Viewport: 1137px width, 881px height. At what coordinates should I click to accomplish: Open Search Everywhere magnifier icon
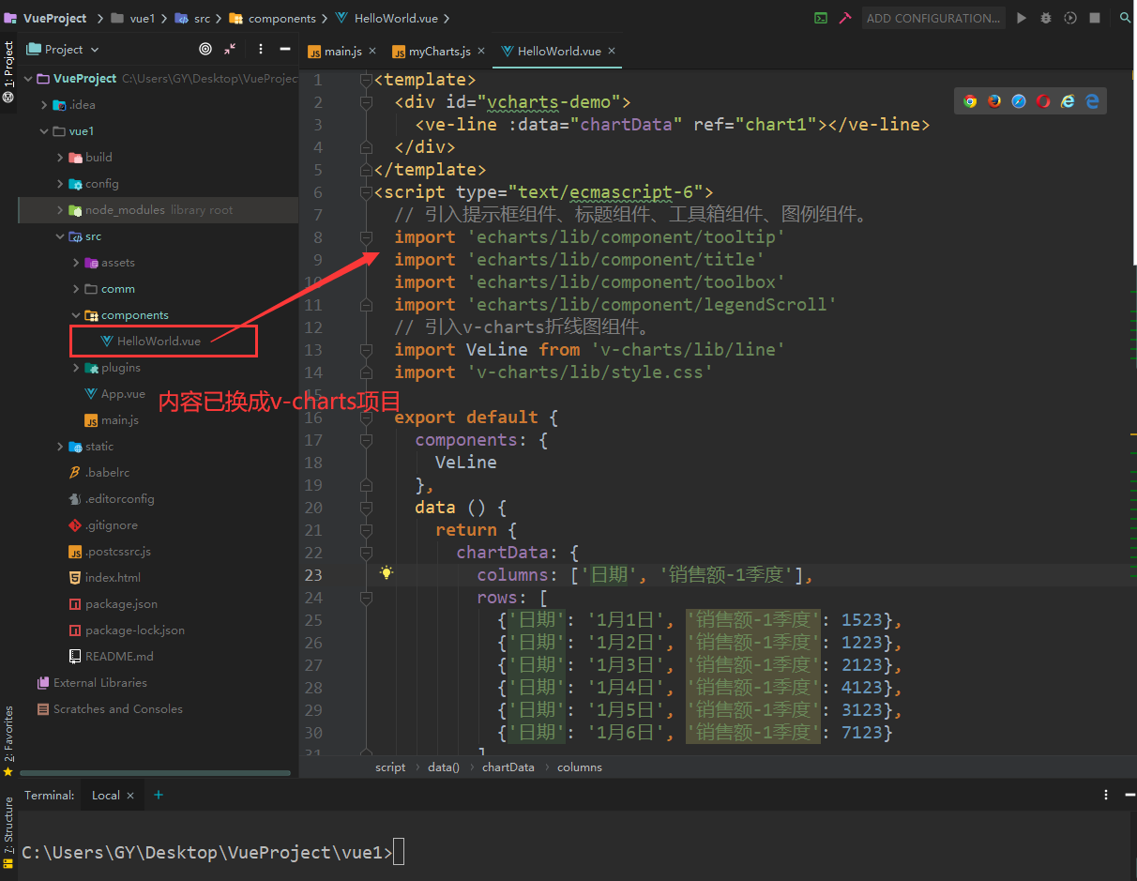(x=1125, y=18)
